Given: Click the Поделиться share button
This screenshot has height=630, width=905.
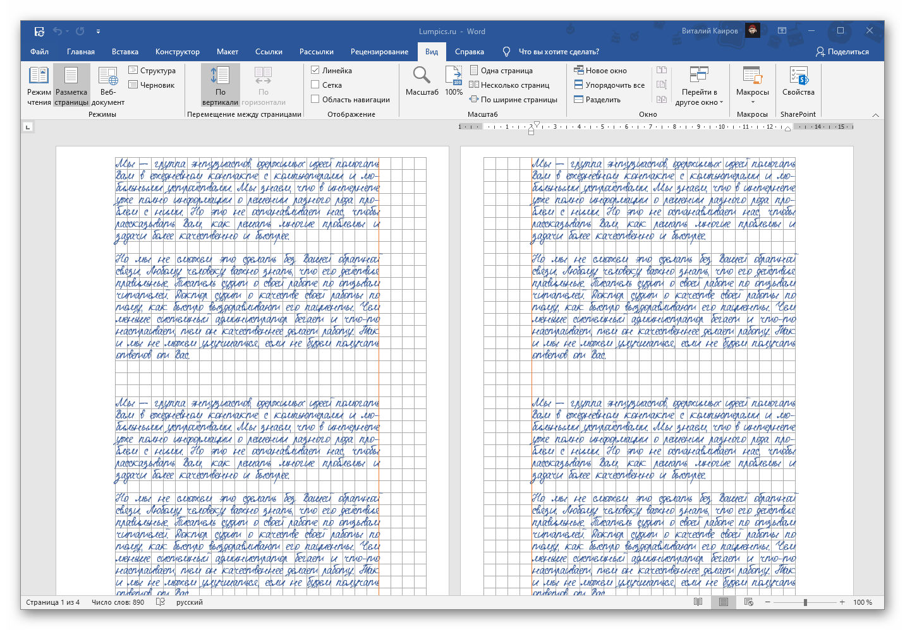Looking at the screenshot, I should tap(842, 52).
